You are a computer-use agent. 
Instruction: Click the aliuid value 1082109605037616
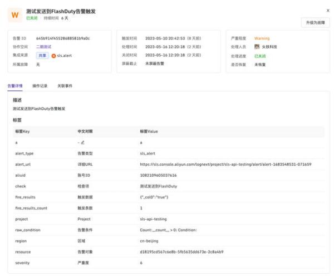pyautogui.click(x=158, y=175)
